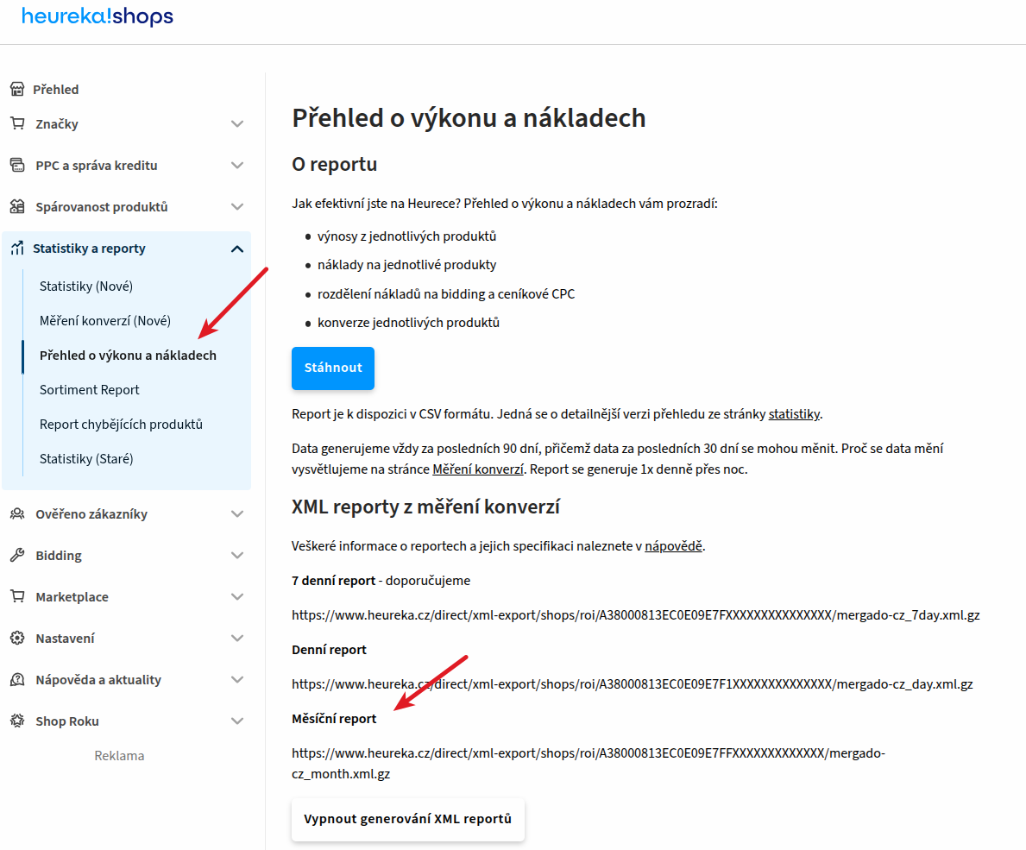Click the PPC a správa kreditu icon
Image resolution: width=1026 pixels, height=850 pixels.
[x=17, y=165]
